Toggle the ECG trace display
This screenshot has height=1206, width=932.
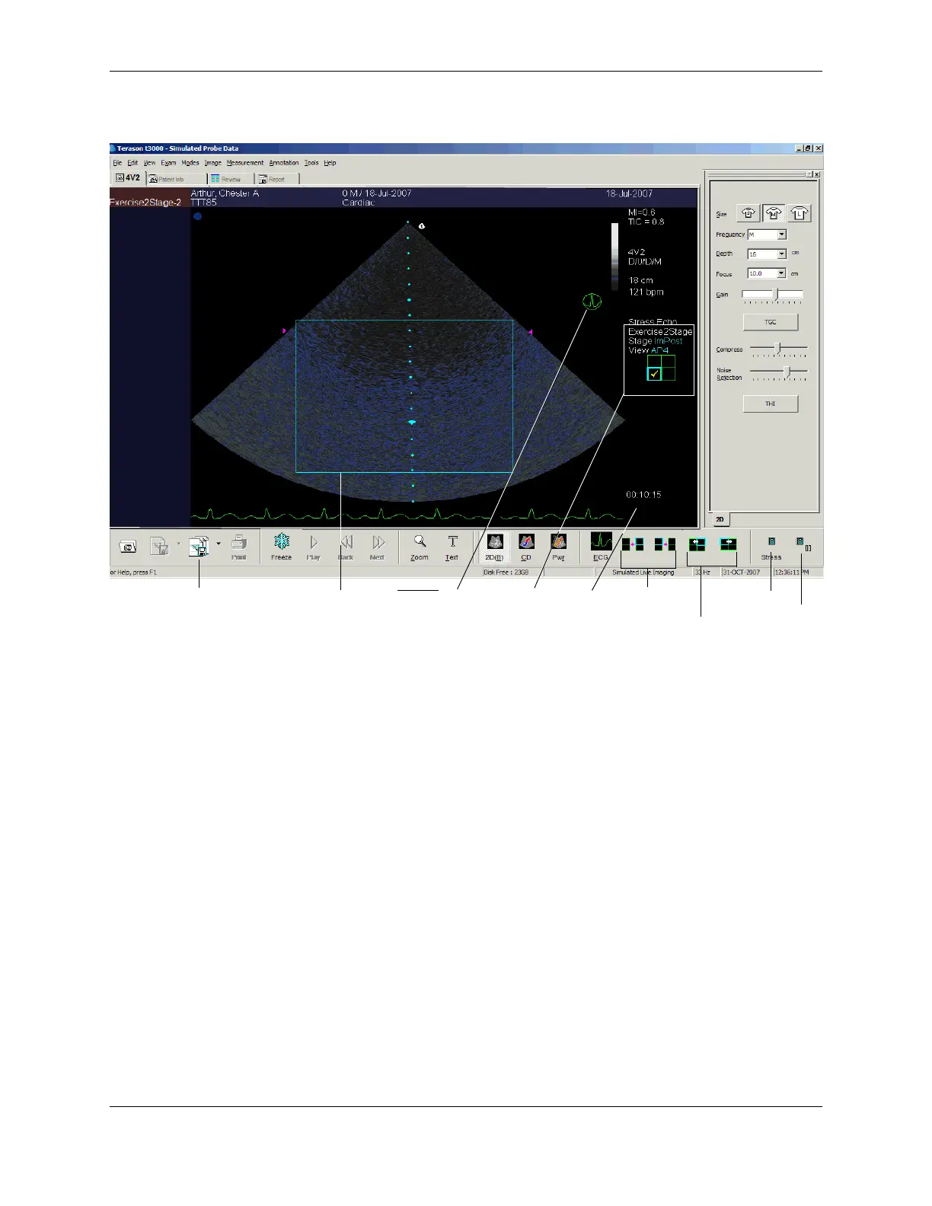coord(601,547)
